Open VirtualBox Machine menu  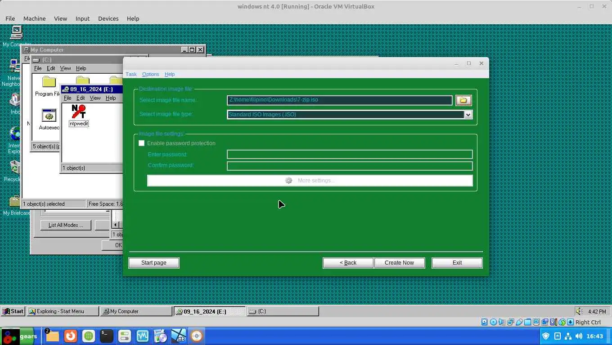point(34,18)
